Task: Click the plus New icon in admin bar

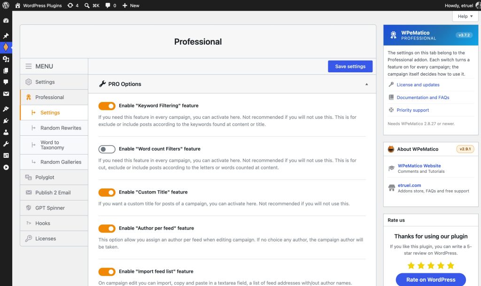Action: click(x=125, y=6)
